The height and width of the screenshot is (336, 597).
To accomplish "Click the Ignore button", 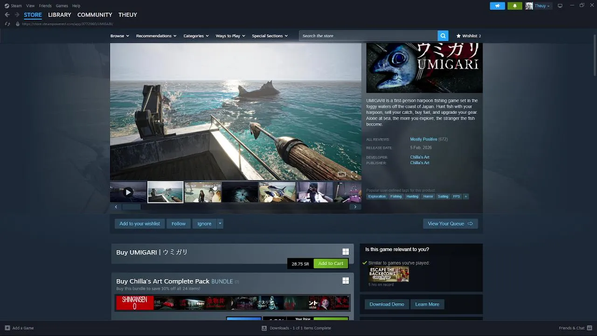I will click(x=204, y=224).
